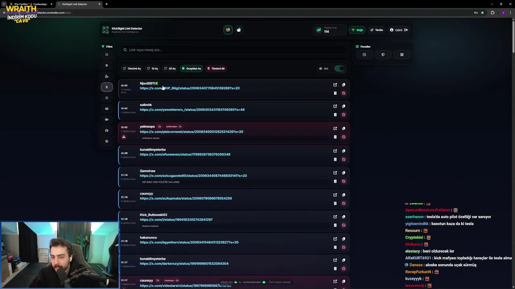Open a new browser tab
The width and height of the screenshot is (515, 289).
107,4
